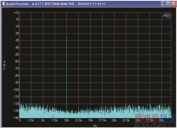Click the +0 y-axis label
The image size is (177, 128).
pos(17,19)
